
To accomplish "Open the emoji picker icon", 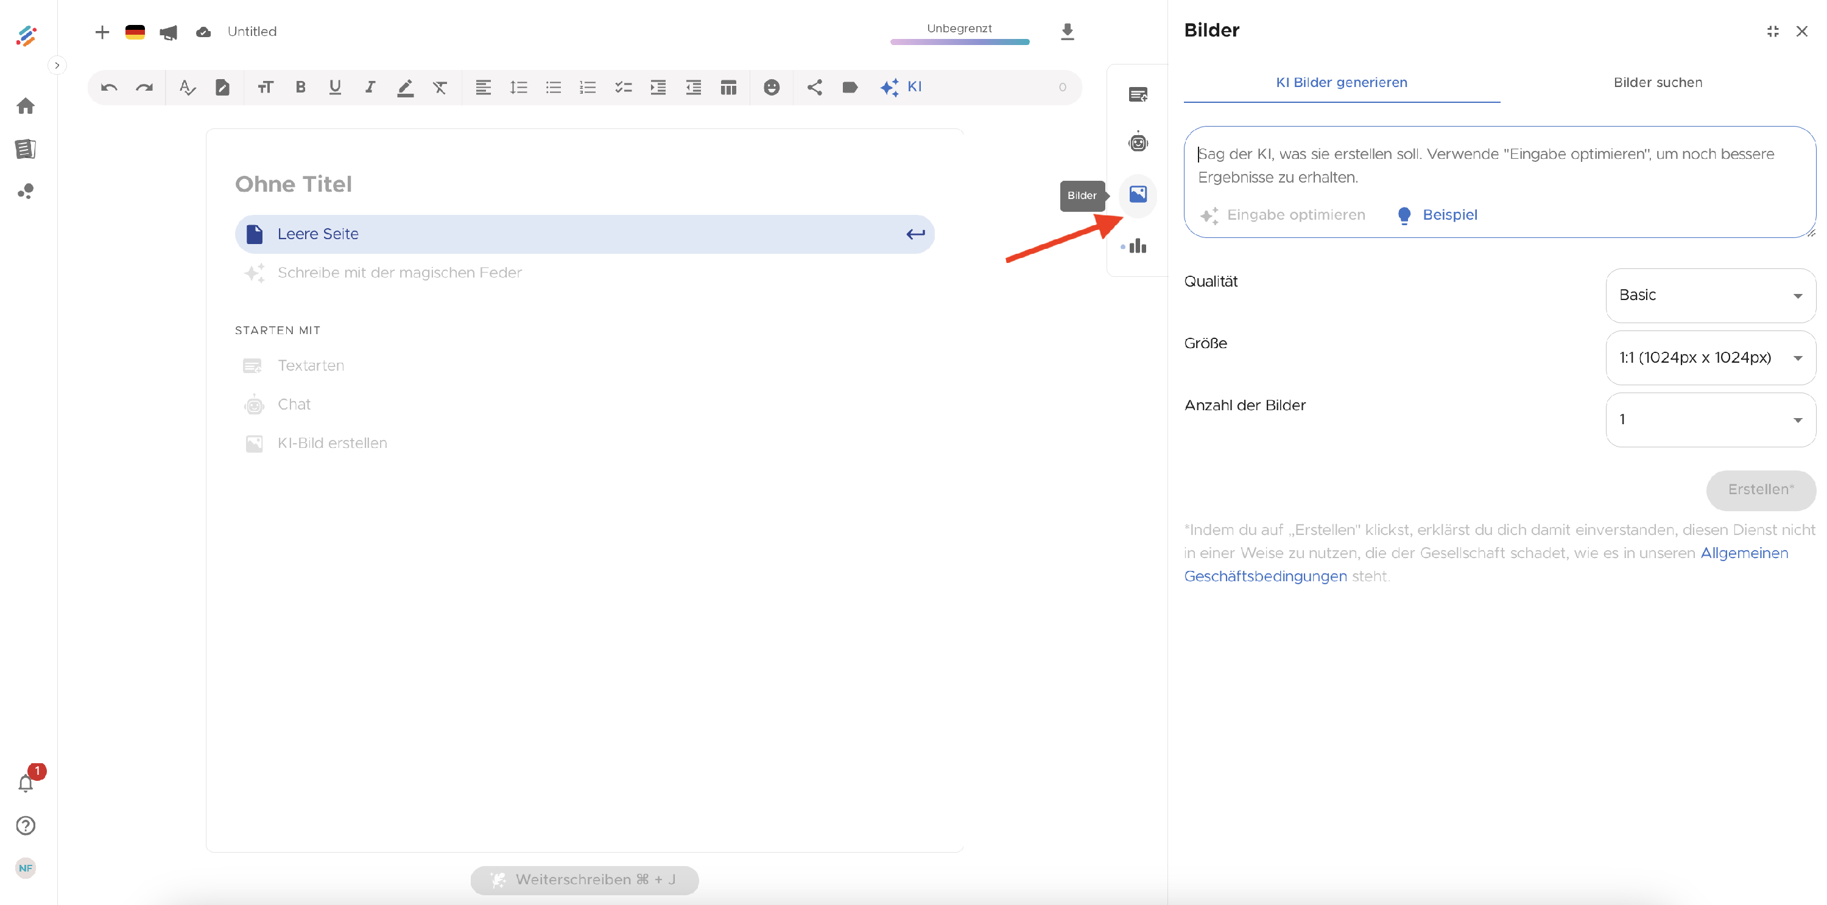I will coord(771,87).
